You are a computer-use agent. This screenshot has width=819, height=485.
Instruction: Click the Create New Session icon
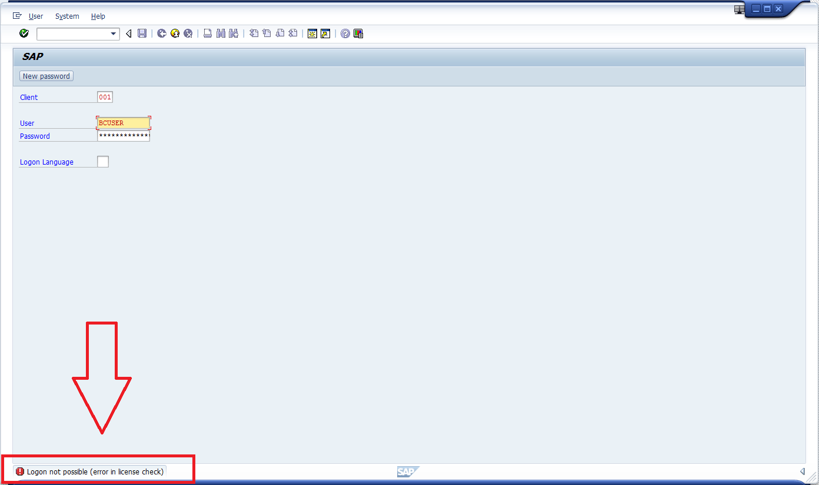[312, 34]
